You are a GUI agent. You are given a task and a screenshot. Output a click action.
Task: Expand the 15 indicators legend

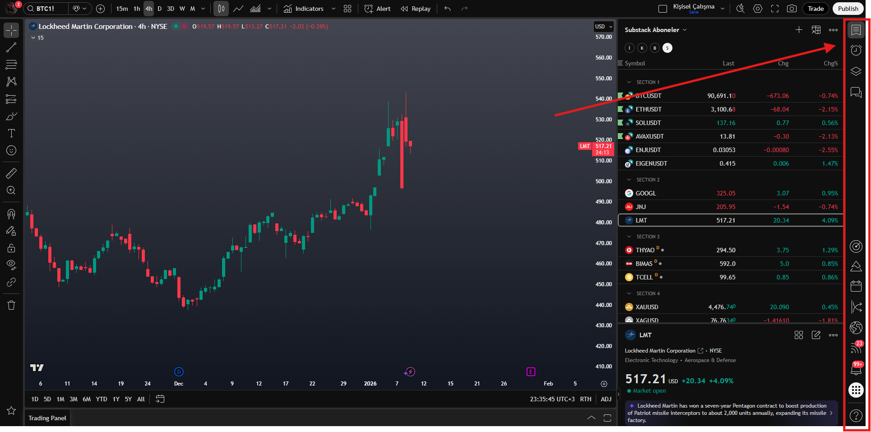(37, 38)
